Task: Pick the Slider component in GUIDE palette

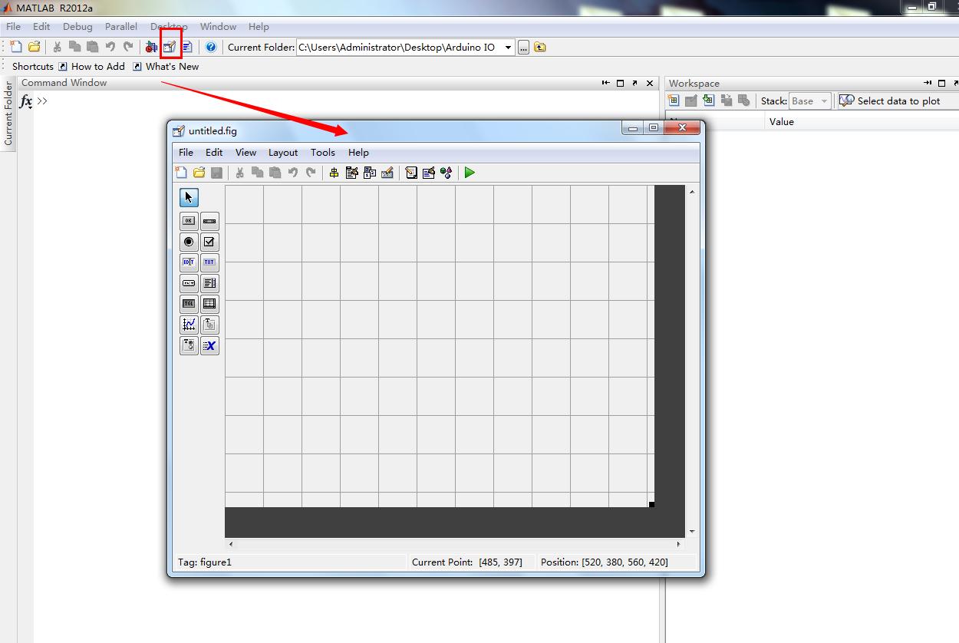Action: 209,221
